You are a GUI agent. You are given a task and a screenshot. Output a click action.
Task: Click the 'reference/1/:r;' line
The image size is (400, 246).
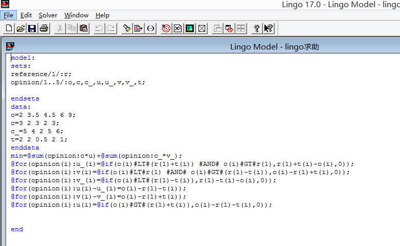coord(41,74)
